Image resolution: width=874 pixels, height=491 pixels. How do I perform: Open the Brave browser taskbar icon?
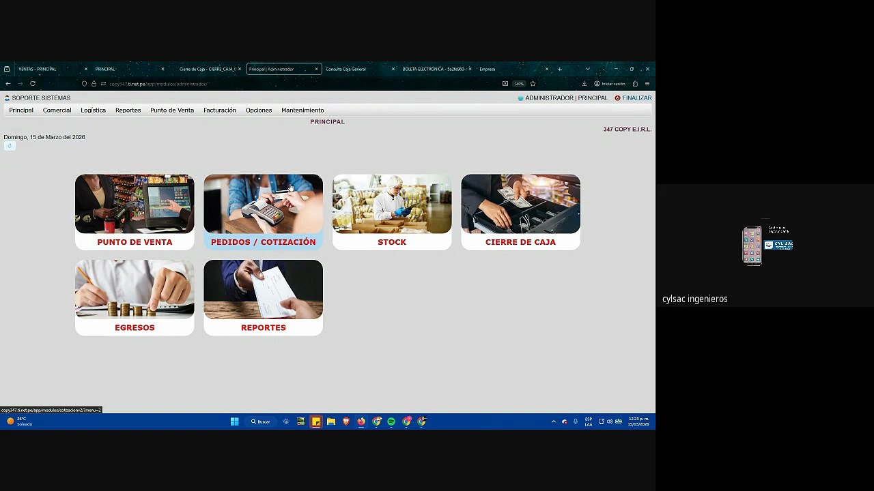coord(346,421)
